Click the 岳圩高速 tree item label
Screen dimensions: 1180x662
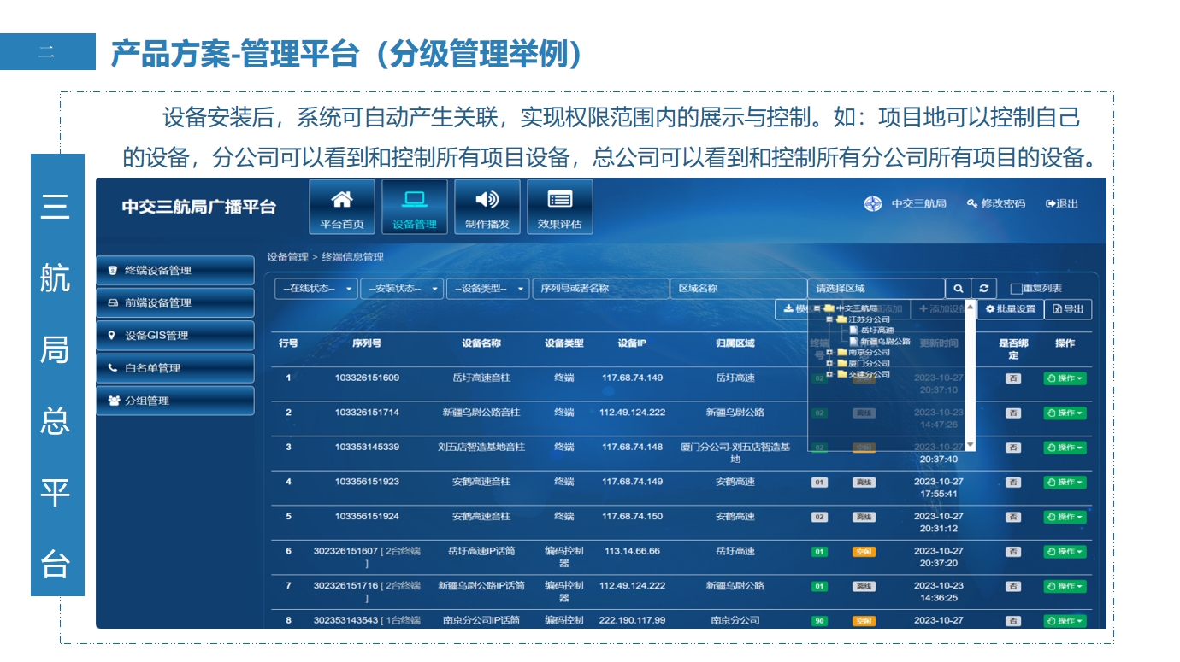coord(877,331)
